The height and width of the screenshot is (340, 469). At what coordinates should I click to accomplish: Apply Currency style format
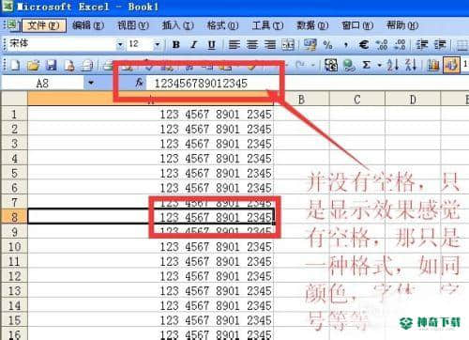click(x=310, y=45)
